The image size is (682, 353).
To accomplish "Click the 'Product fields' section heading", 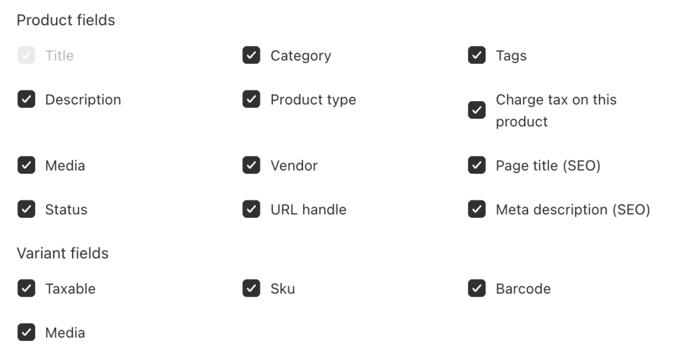I will 66,20.
